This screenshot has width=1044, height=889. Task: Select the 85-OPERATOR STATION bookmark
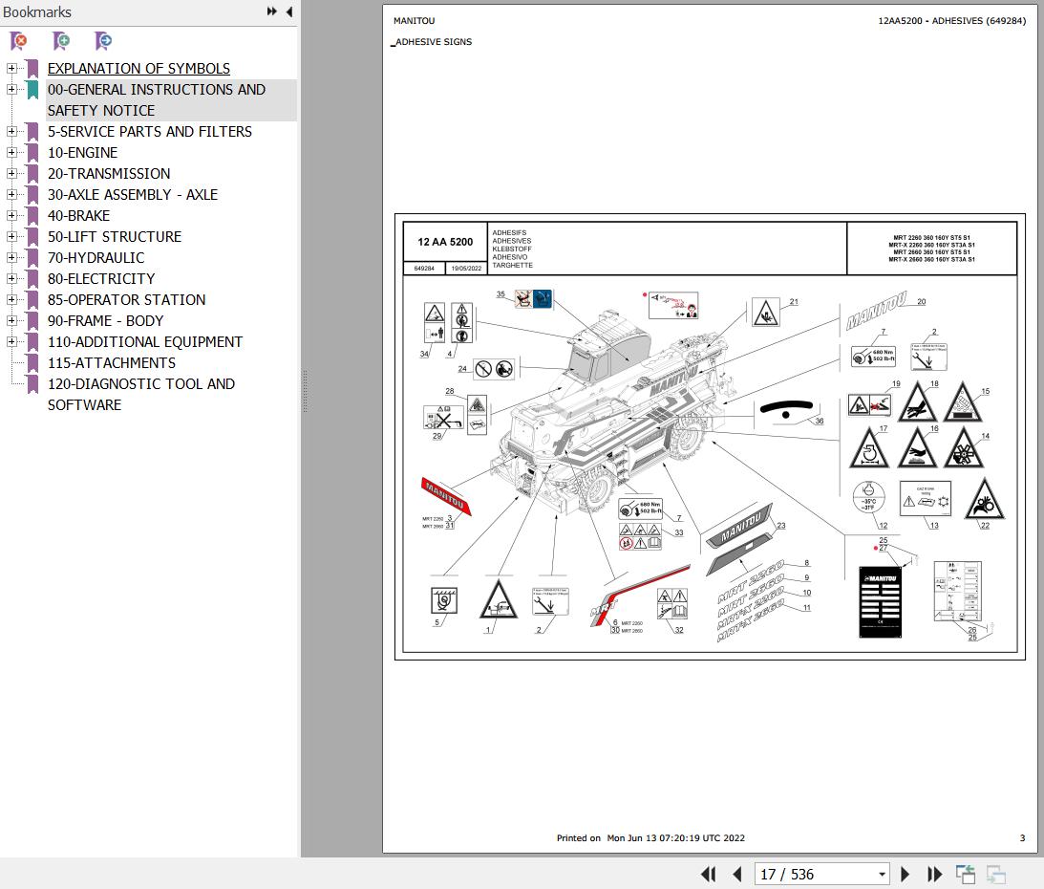(126, 300)
